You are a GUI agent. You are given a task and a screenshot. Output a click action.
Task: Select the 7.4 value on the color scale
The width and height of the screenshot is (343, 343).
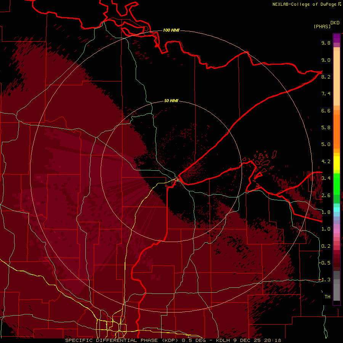[326, 94]
